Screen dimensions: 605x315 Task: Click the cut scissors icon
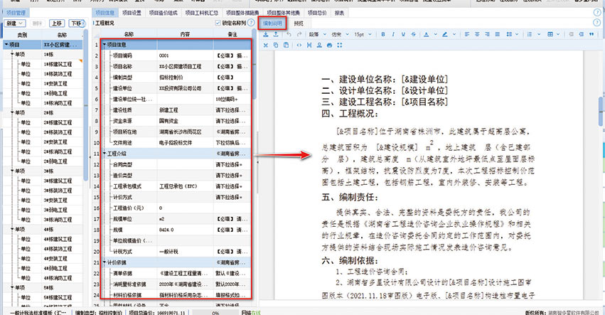(267, 45)
